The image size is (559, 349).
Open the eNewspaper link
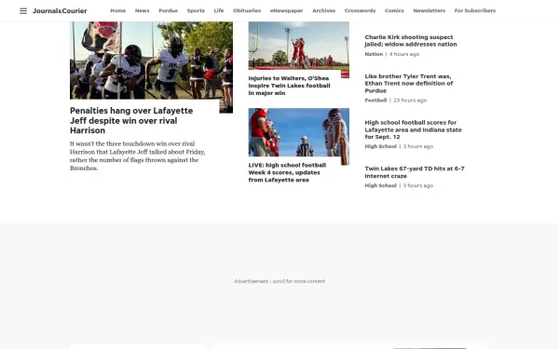[287, 10]
